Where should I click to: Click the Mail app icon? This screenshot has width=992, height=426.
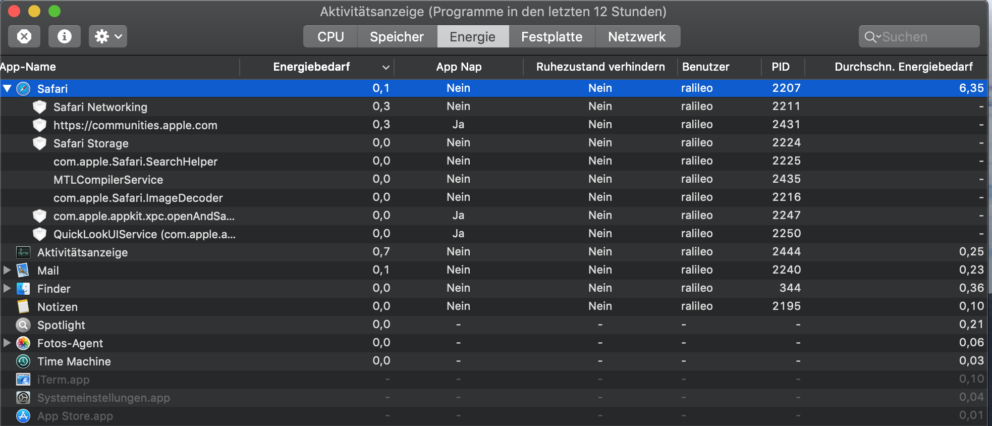click(23, 271)
